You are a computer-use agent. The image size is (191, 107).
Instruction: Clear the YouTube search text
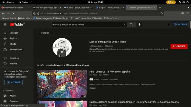tap(124, 24)
